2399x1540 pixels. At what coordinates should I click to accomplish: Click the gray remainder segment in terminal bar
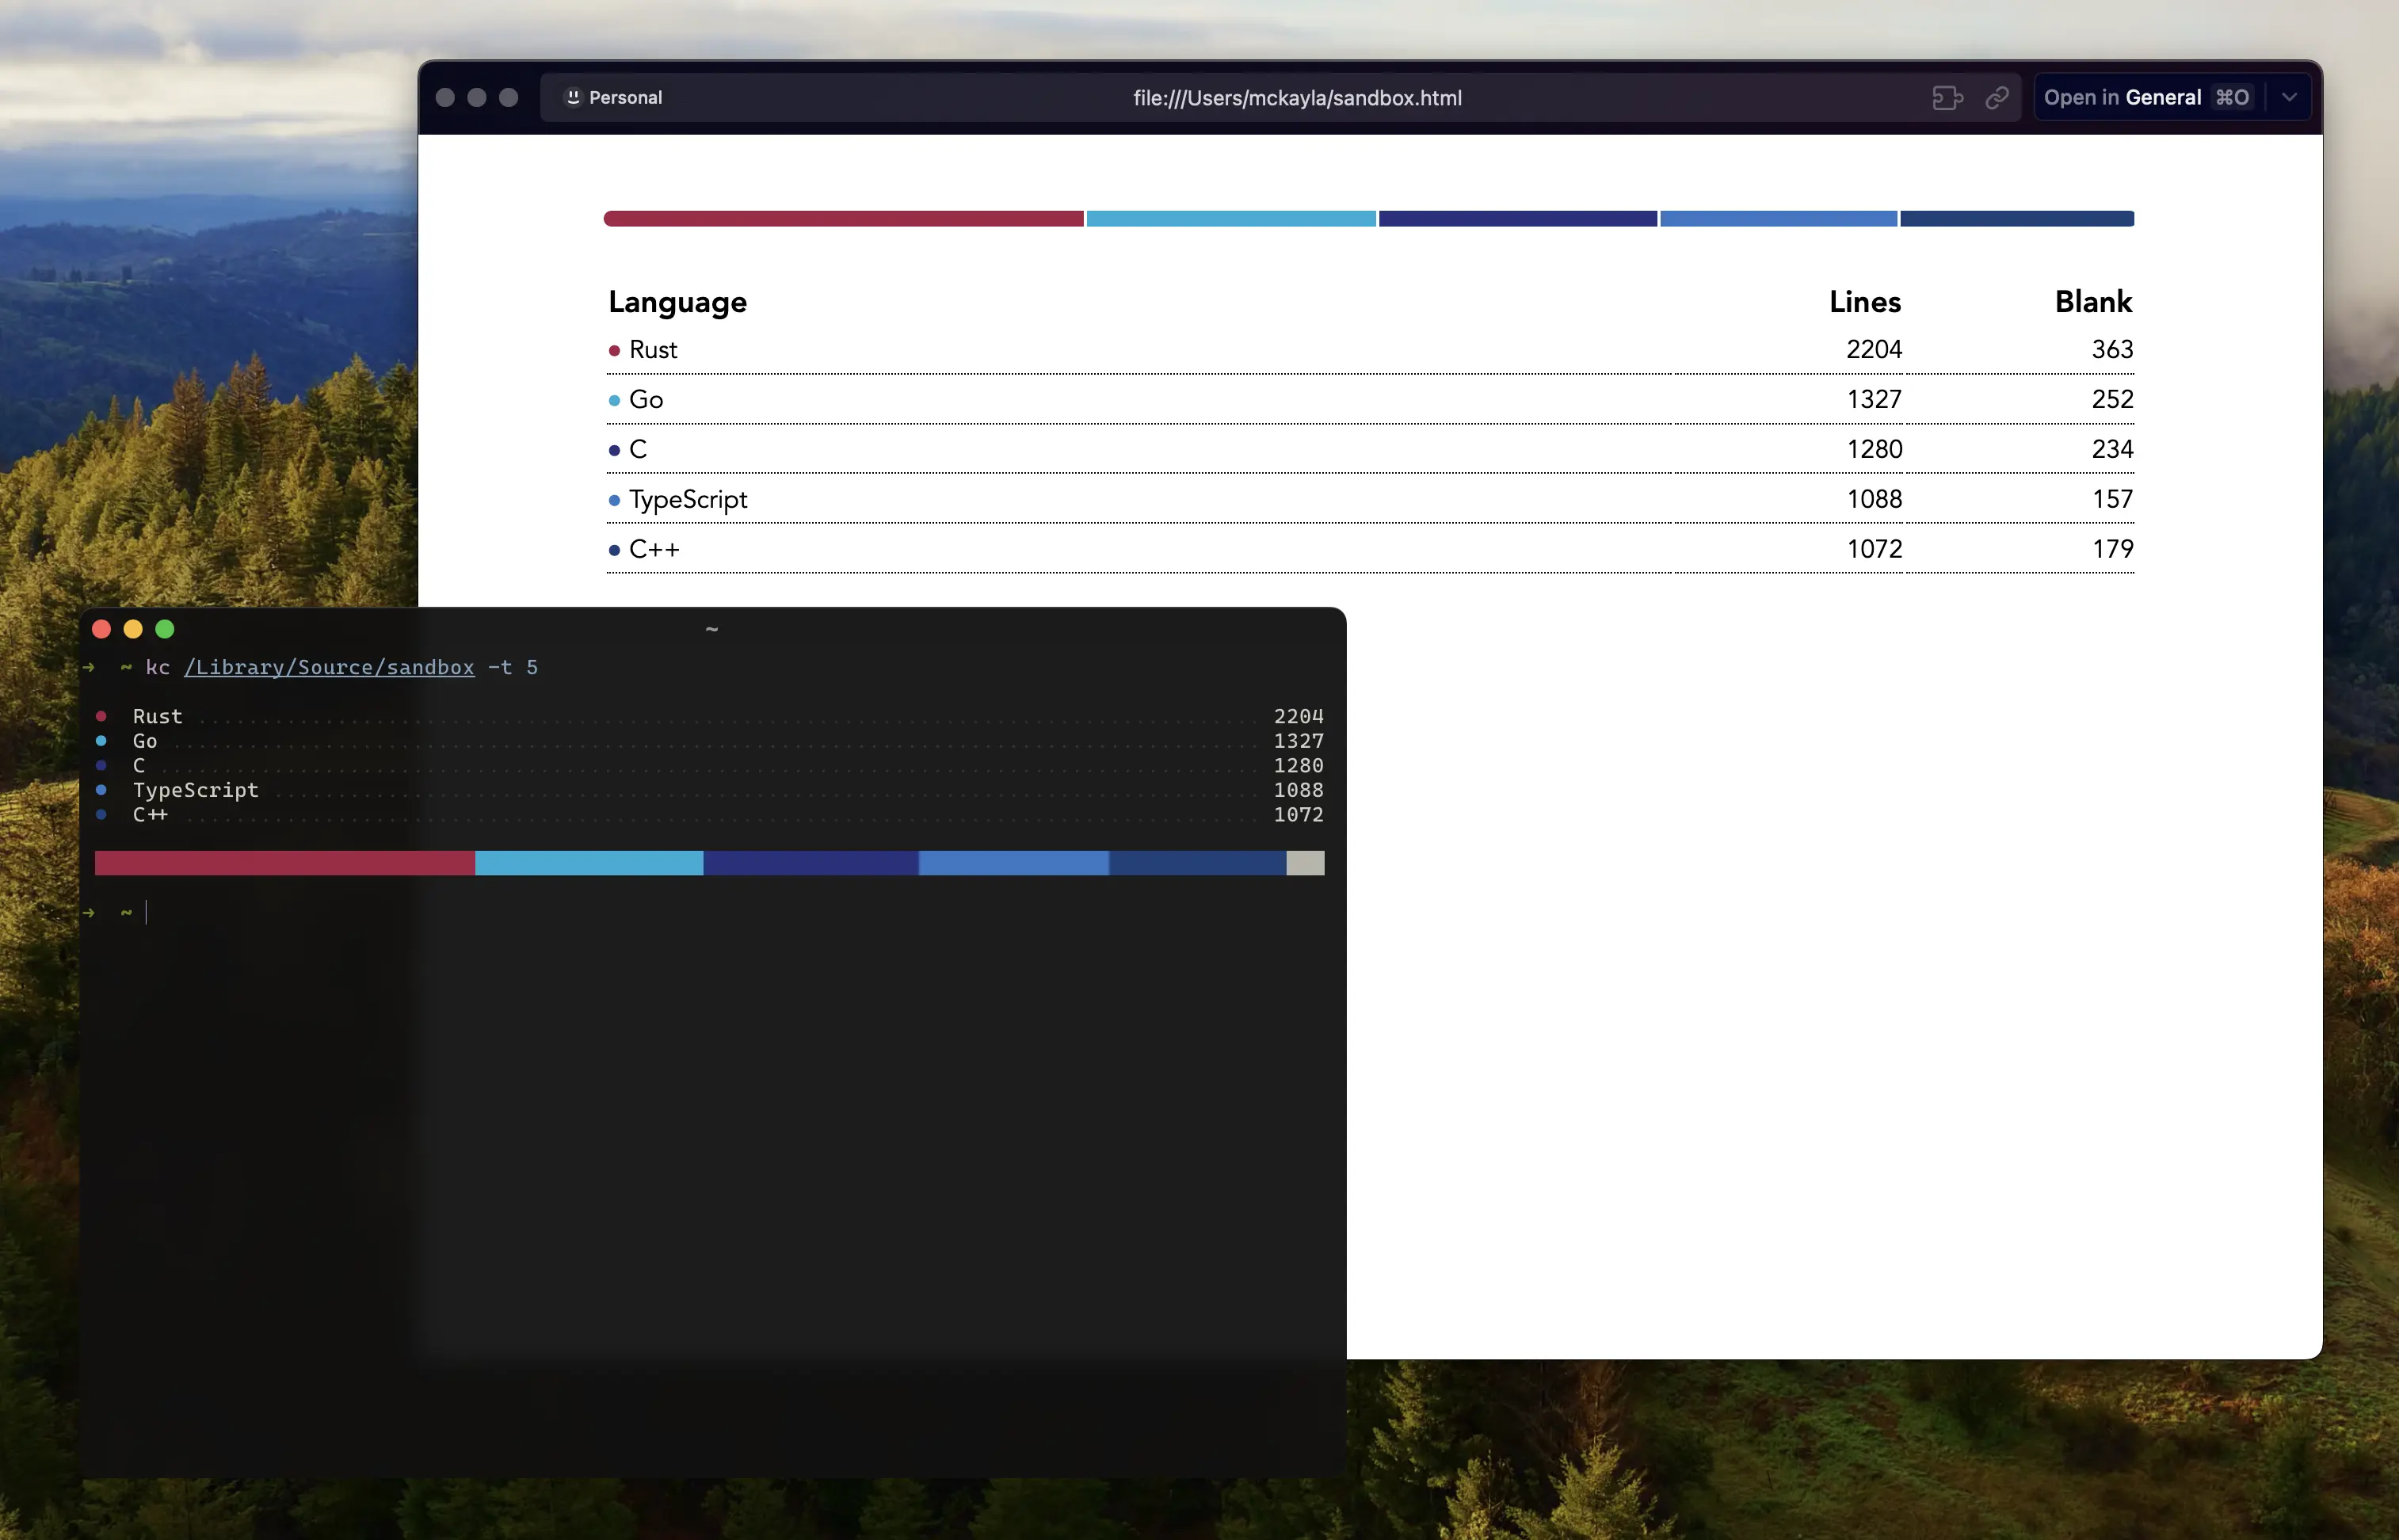point(1304,863)
